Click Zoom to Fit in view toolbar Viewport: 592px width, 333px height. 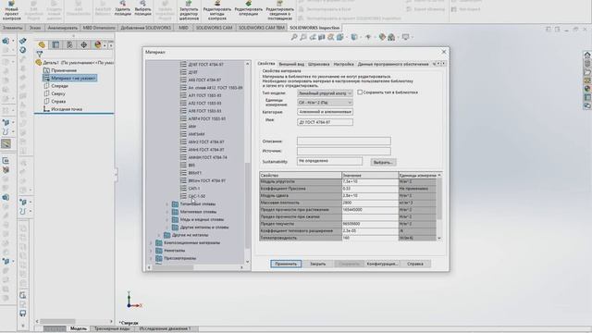click(x=294, y=37)
